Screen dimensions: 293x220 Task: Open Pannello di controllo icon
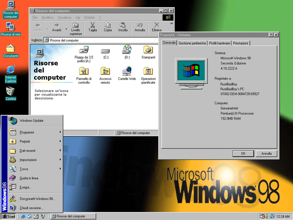(x=84, y=76)
